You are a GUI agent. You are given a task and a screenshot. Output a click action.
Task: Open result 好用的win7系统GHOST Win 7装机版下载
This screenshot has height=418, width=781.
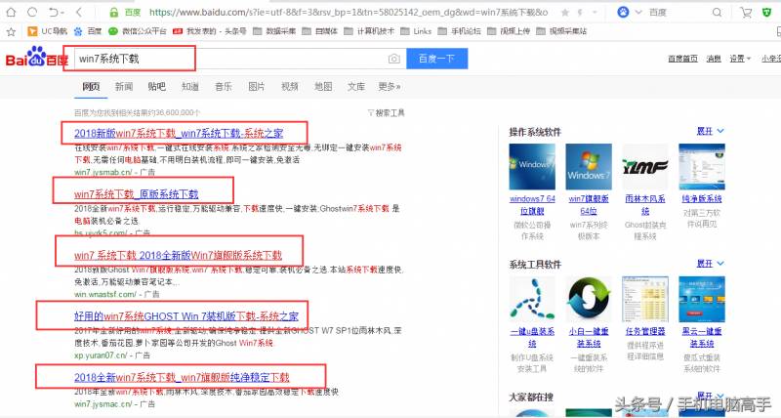pos(186,315)
